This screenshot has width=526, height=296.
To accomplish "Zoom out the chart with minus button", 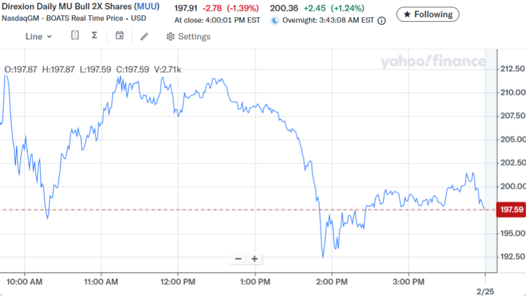I will [x=238, y=259].
